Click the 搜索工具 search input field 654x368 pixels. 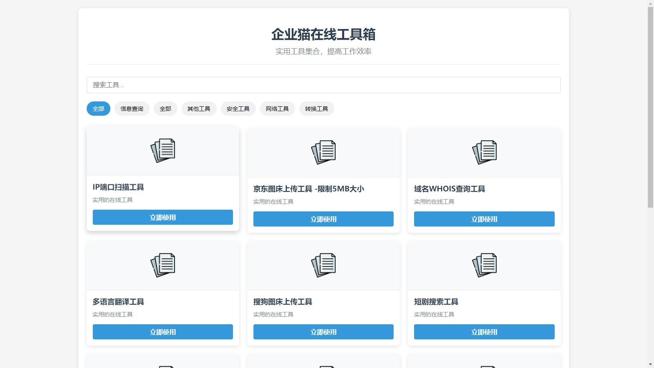[323, 85]
